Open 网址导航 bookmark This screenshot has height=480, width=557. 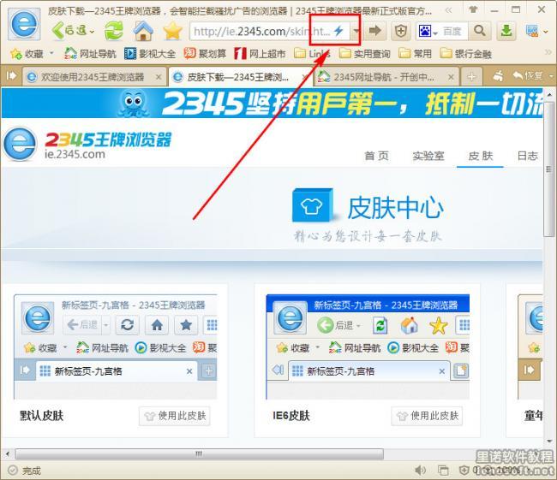[x=90, y=54]
